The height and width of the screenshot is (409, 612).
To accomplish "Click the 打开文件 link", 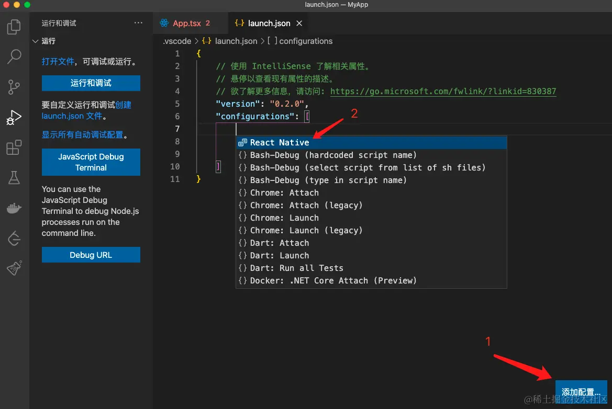I will [x=58, y=62].
